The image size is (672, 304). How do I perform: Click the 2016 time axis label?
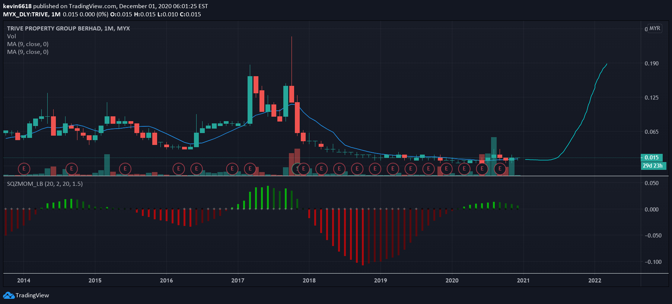pos(166,281)
